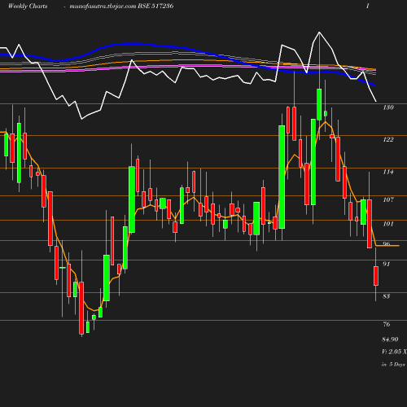407x407 pixels.
Task: Click the 107 price axis label
Action: point(388,199)
